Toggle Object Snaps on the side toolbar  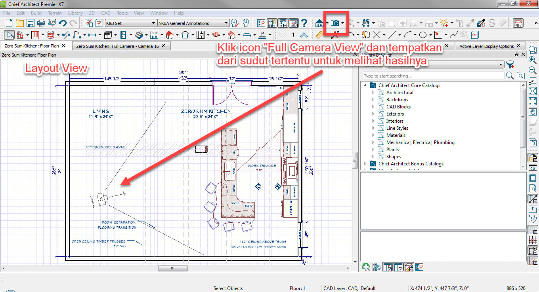pos(533,250)
